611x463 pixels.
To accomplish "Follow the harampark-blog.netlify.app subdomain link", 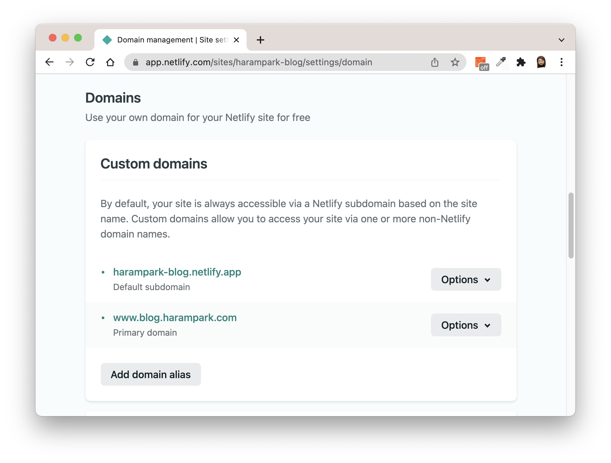I will click(177, 272).
